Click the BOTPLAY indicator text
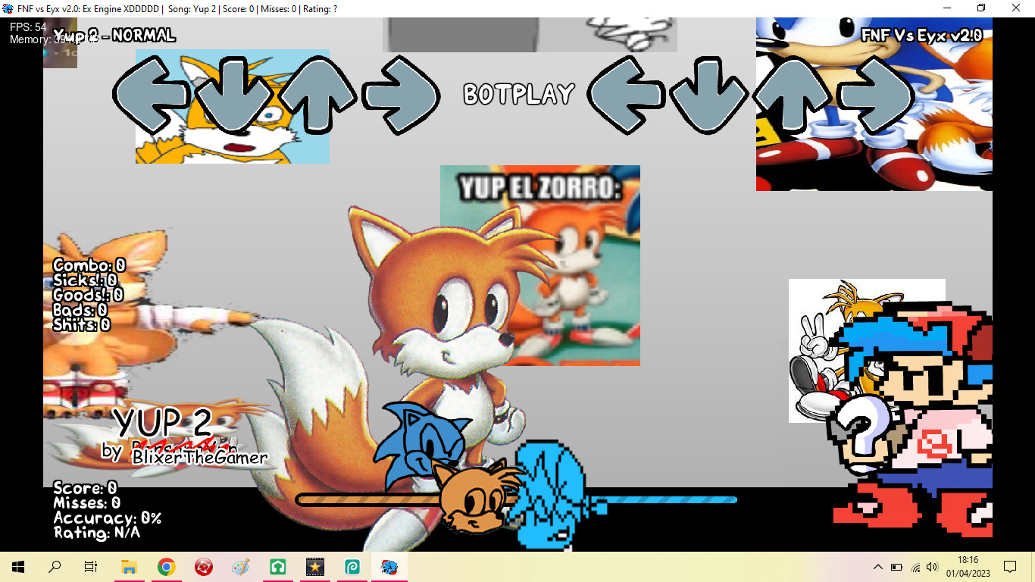Screen dimensions: 1035x582 click(521, 93)
